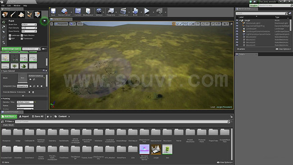Click the Brush Size slider field
293x165 pixels.
29,24
